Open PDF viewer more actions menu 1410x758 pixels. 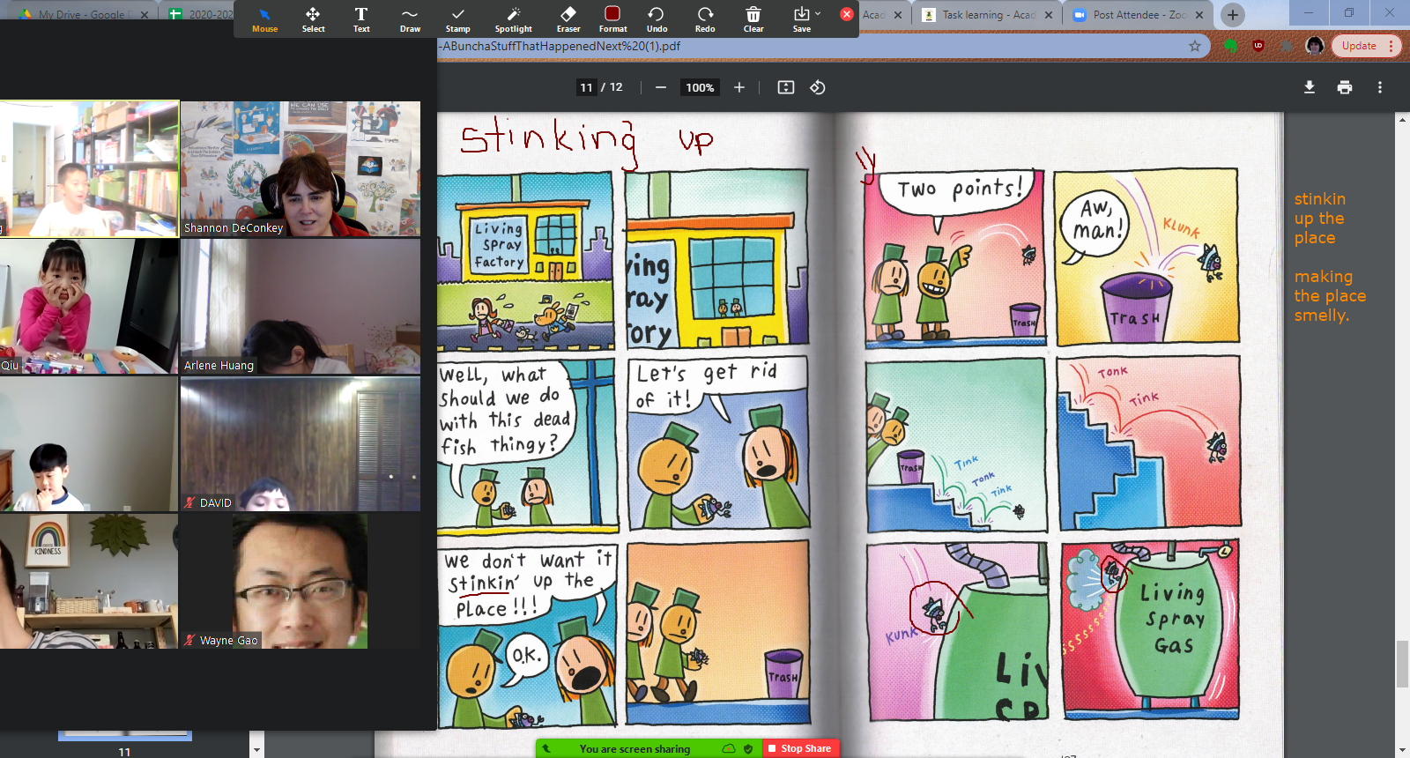pyautogui.click(x=1380, y=87)
